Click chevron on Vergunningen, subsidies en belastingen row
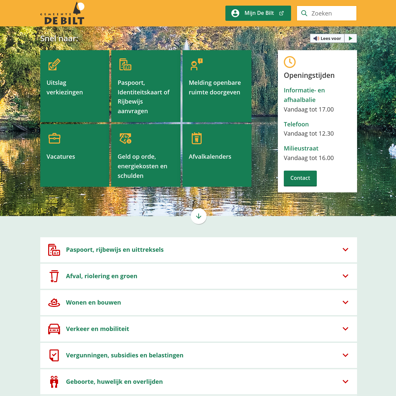This screenshot has height=396, width=396. [346, 355]
